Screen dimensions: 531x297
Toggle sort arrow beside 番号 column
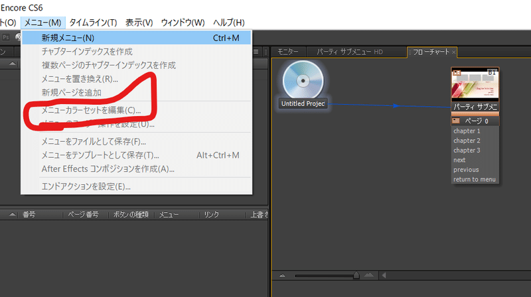[13, 214]
